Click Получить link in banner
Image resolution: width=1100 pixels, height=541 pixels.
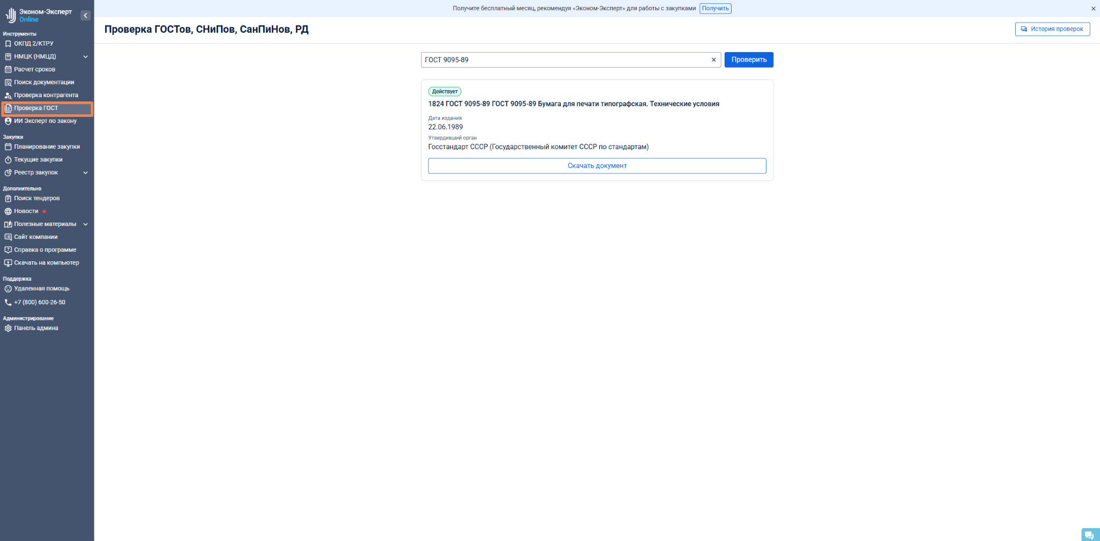(715, 9)
